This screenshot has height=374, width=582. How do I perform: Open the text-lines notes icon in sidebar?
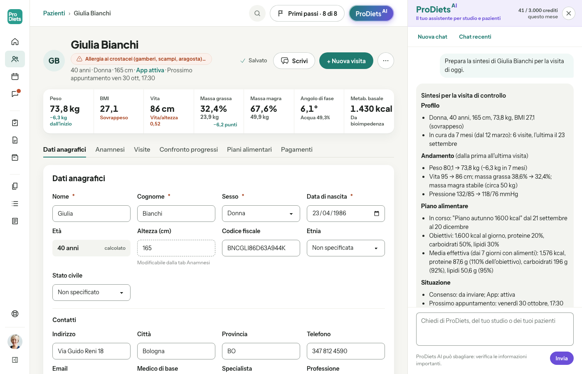[x=15, y=221]
